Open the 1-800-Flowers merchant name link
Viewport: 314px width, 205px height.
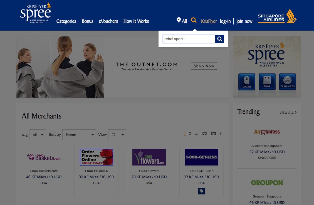coord(149,171)
